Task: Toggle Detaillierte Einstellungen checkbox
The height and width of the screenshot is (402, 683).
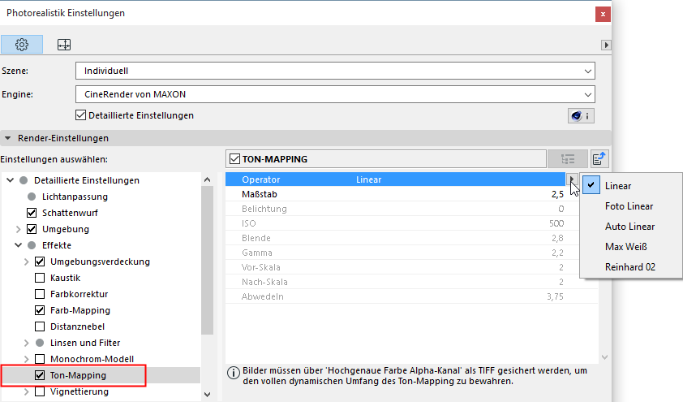Action: pos(80,115)
